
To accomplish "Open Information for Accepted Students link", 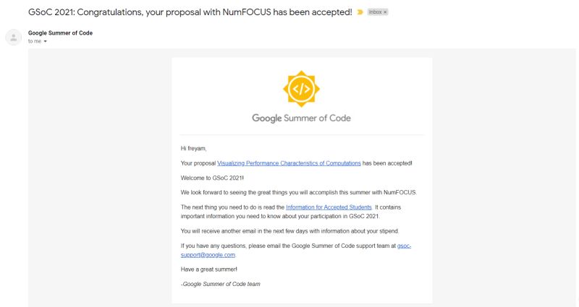I will (329, 207).
